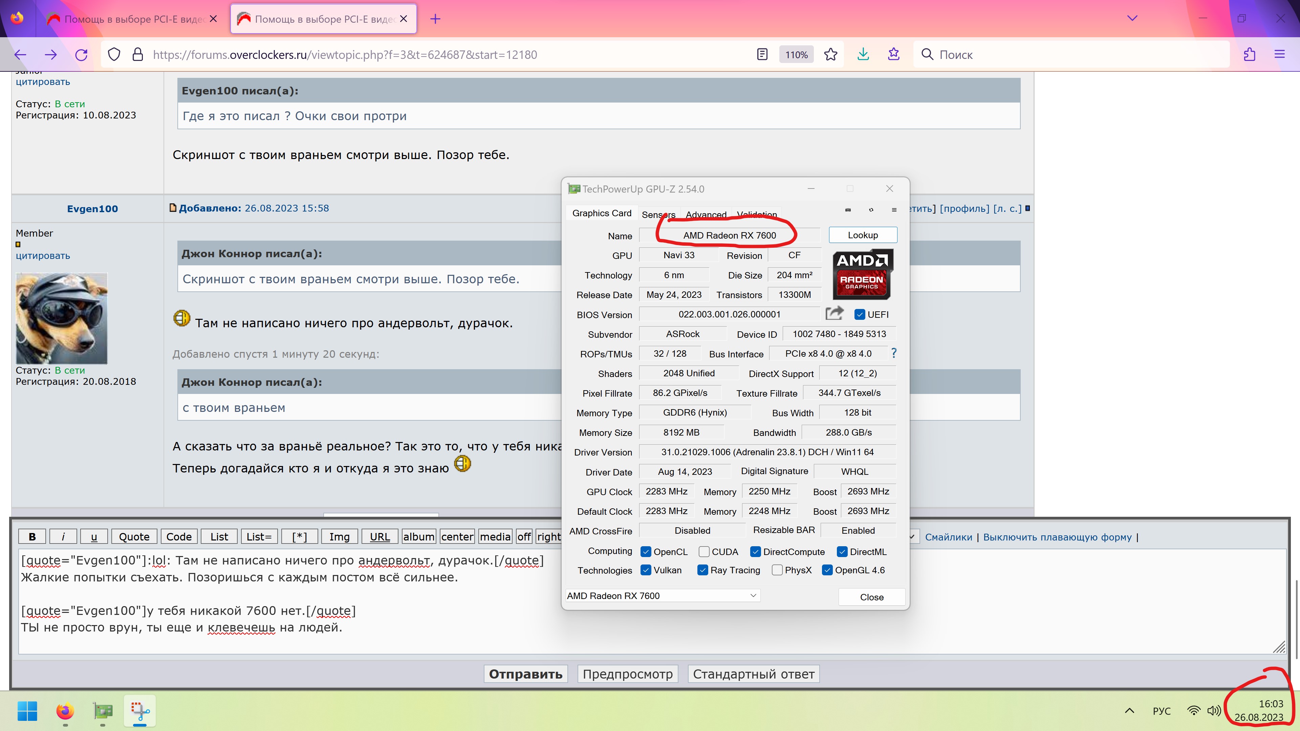This screenshot has height=731, width=1300.
Task: Toggle the UEFI checkbox
Action: click(860, 314)
